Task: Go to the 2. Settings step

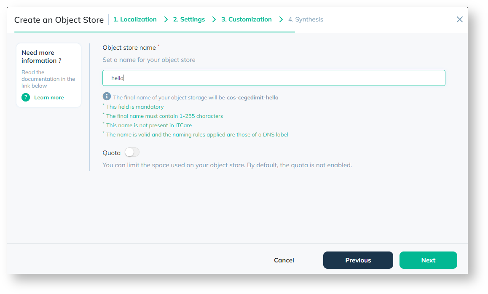Action: pos(189,19)
